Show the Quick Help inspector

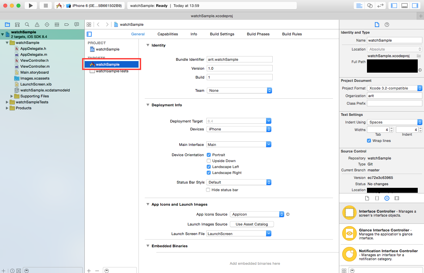click(x=387, y=25)
